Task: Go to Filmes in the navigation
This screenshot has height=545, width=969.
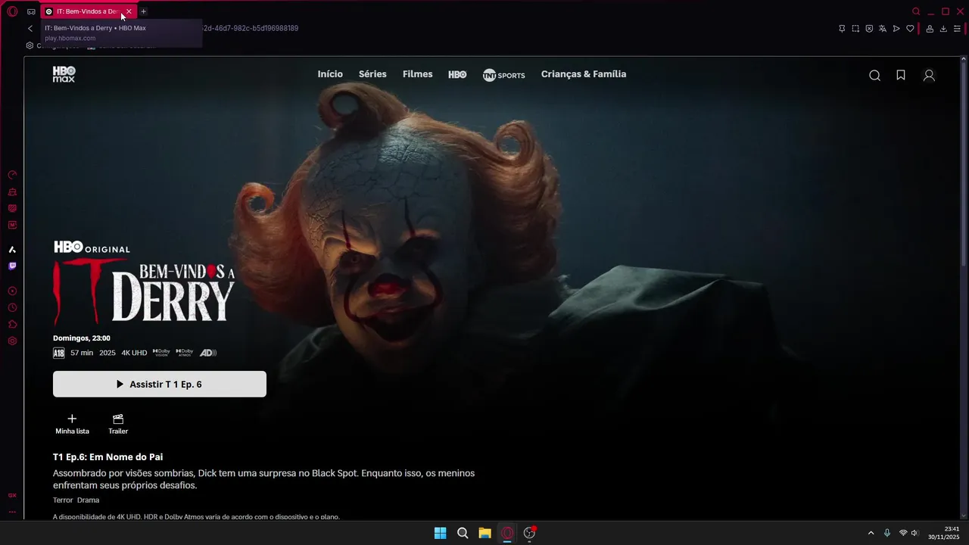Action: 418,74
